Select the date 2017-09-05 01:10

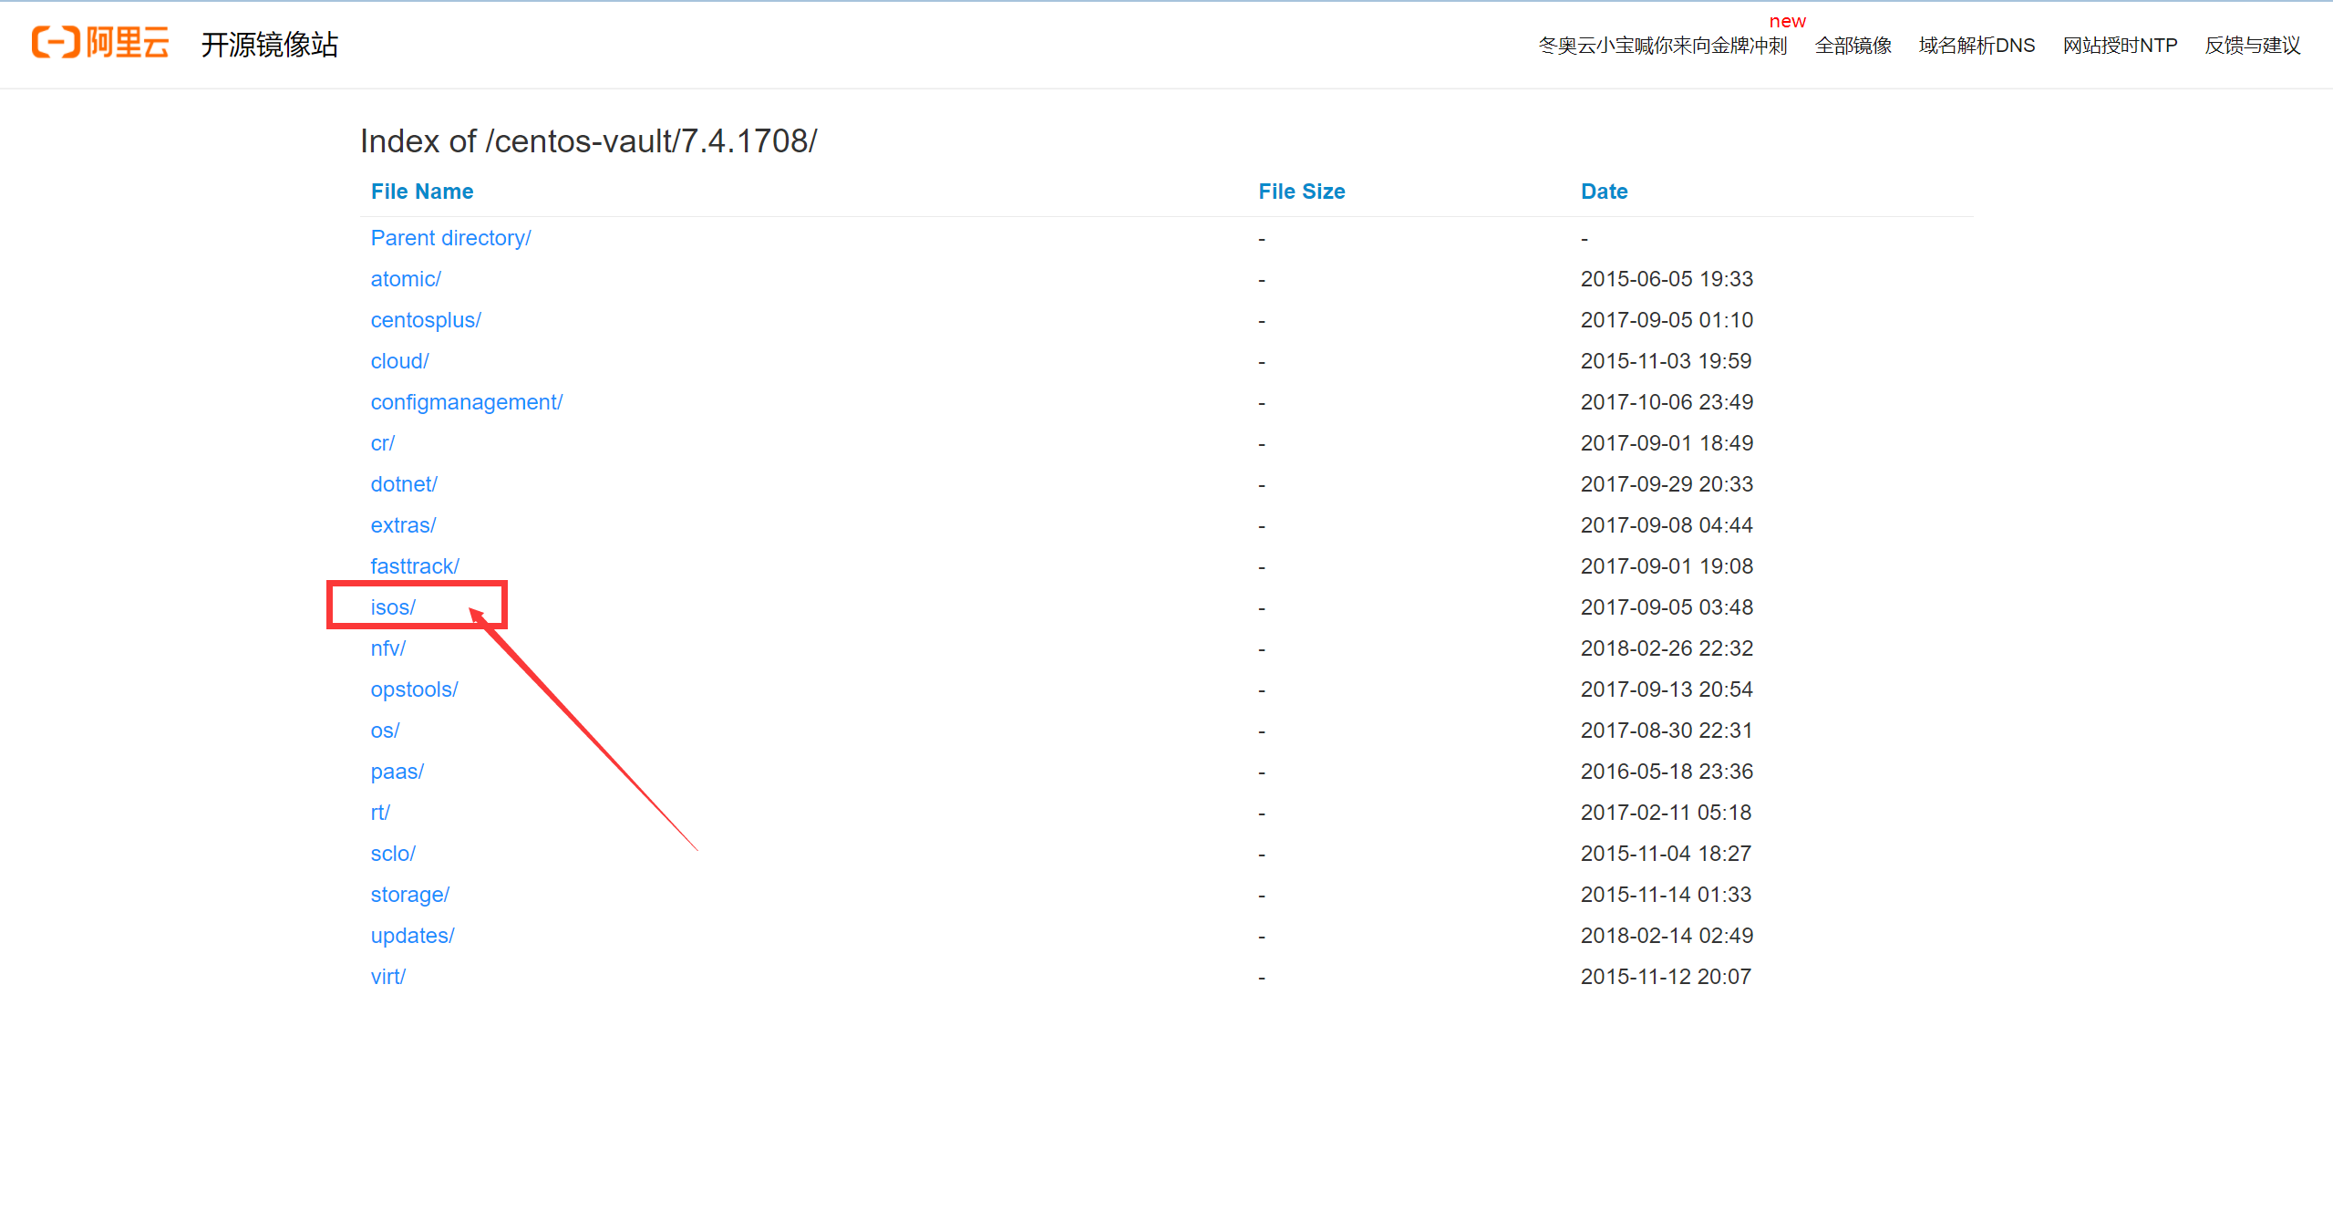pos(1667,320)
